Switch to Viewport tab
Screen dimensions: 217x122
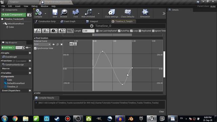coord(92,21)
